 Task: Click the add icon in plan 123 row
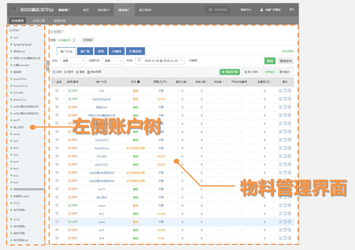click(x=289, y=90)
